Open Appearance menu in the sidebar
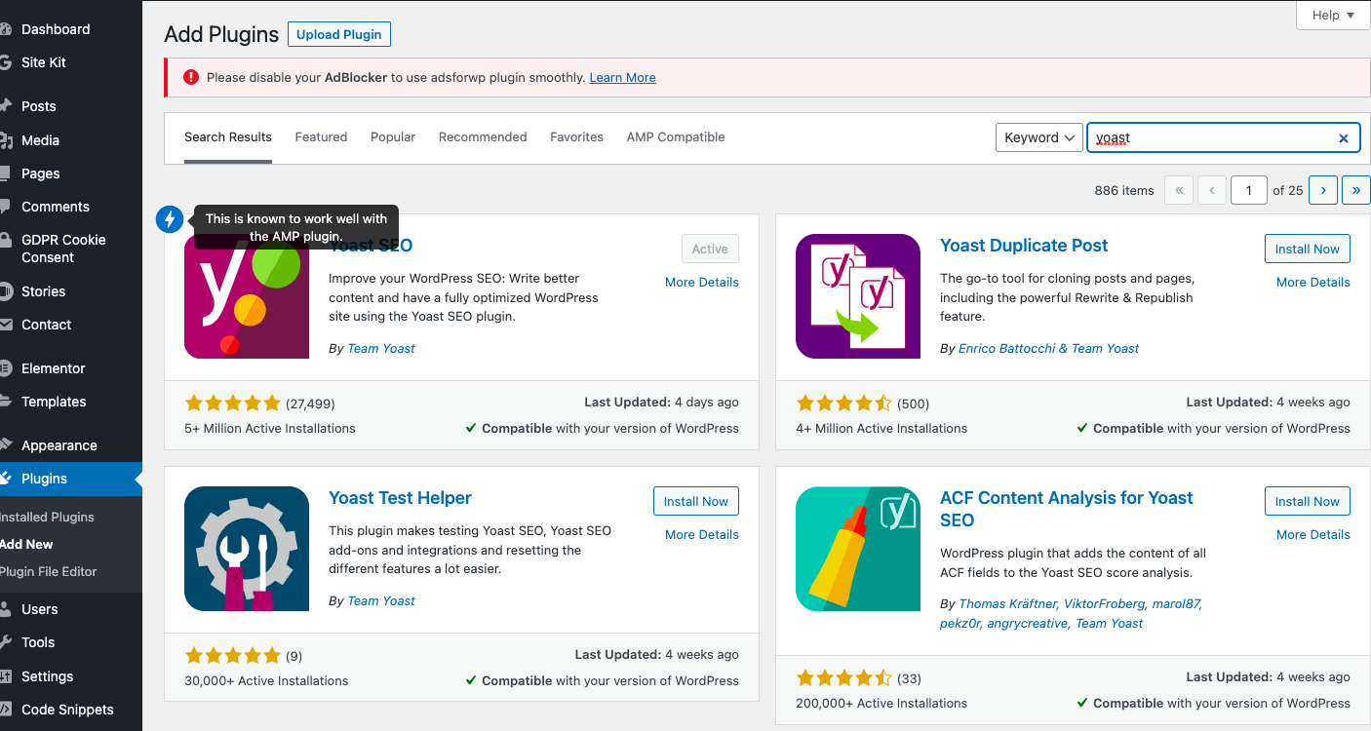This screenshot has width=1371, height=731. point(59,445)
